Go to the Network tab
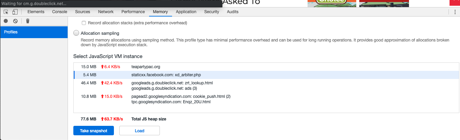Viewport: 460px width, 140px height. pyautogui.click(x=106, y=12)
